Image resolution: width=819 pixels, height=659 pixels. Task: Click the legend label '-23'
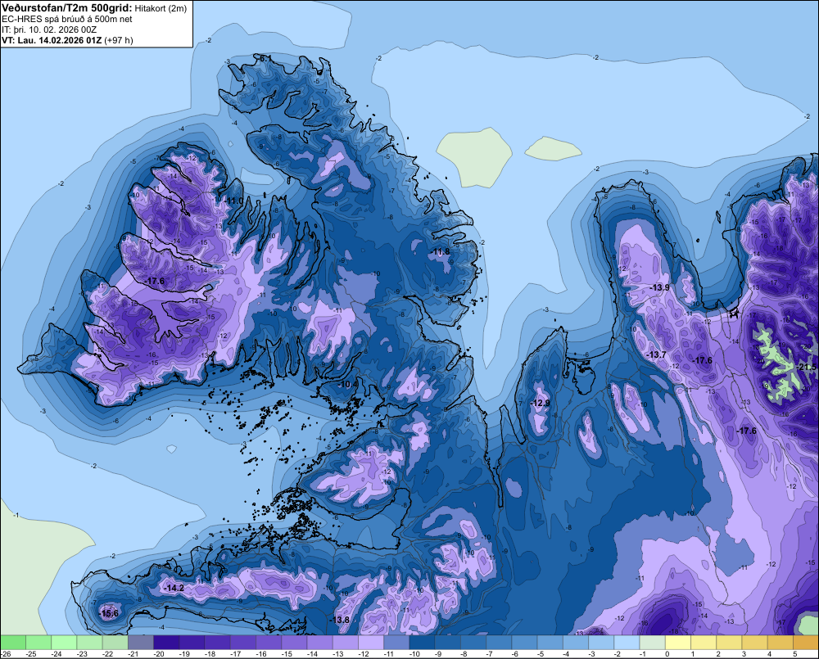click(x=83, y=654)
